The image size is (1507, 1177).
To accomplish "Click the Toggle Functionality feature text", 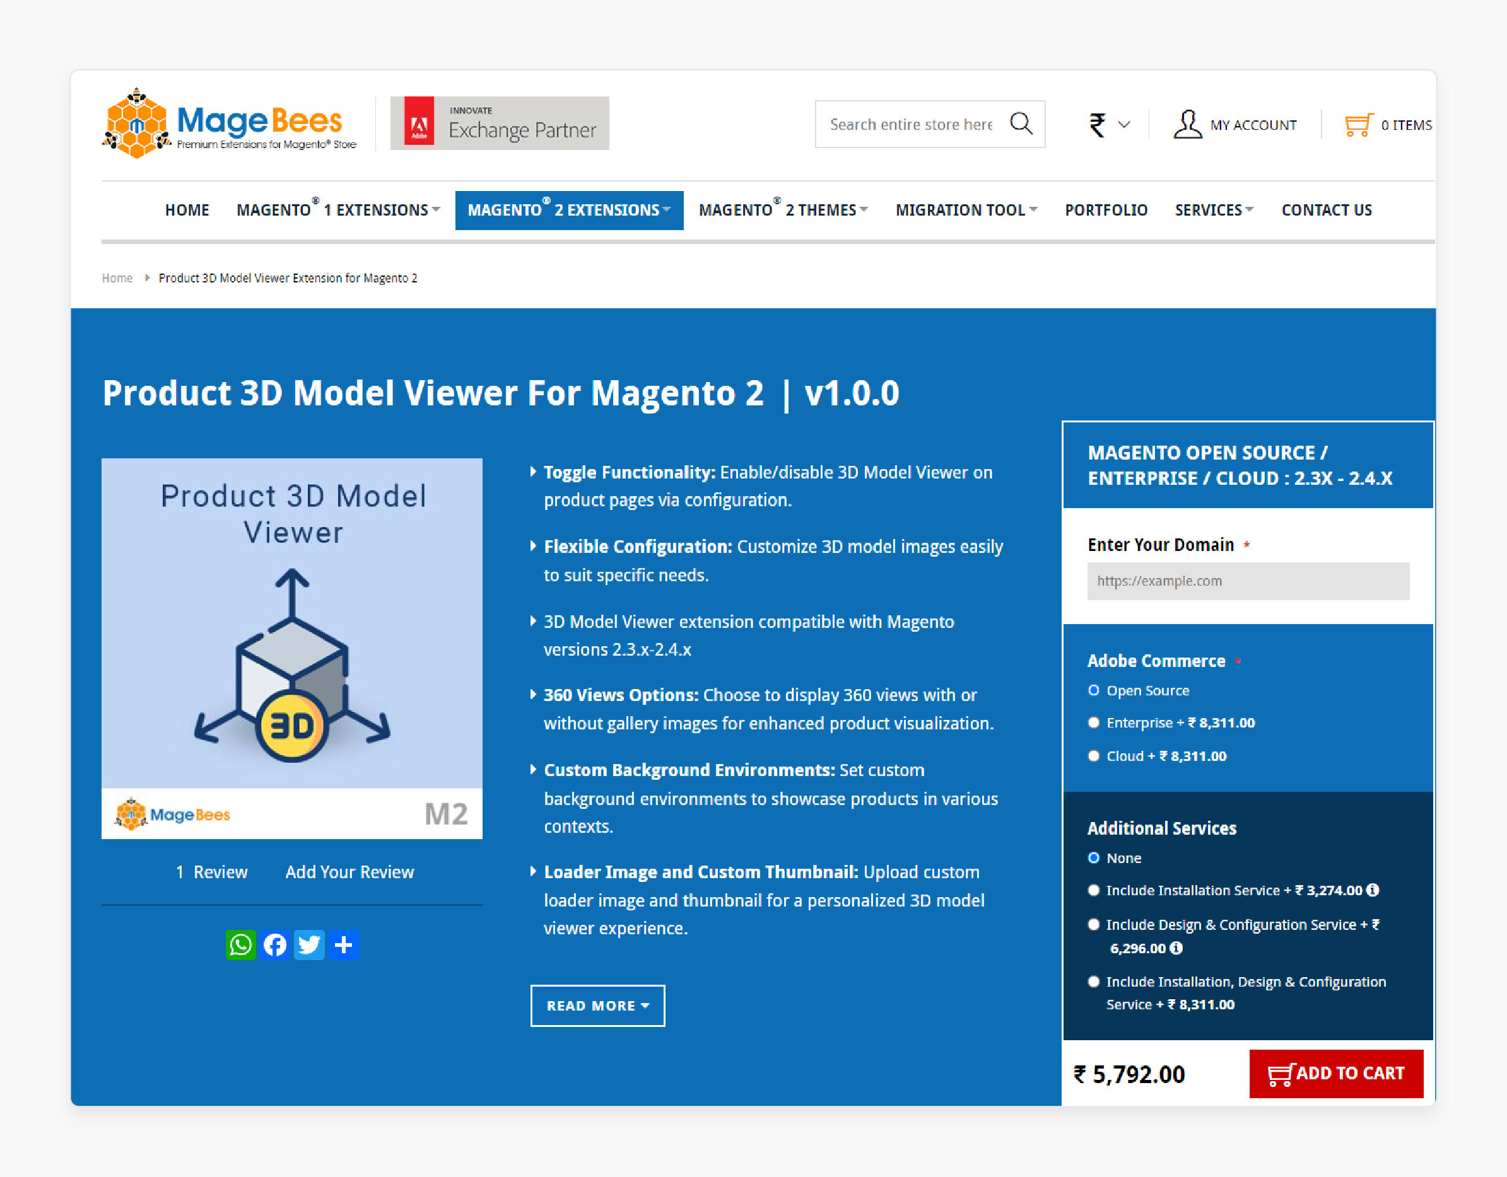I will (768, 486).
